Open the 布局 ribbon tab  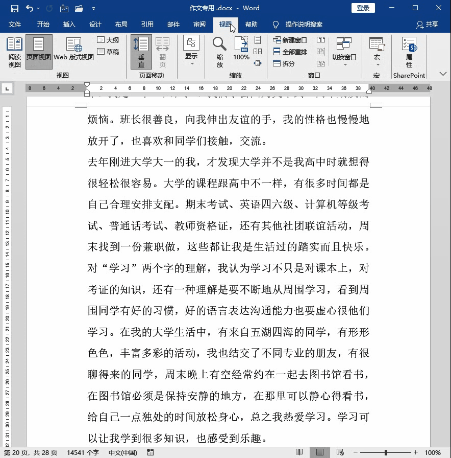click(121, 24)
